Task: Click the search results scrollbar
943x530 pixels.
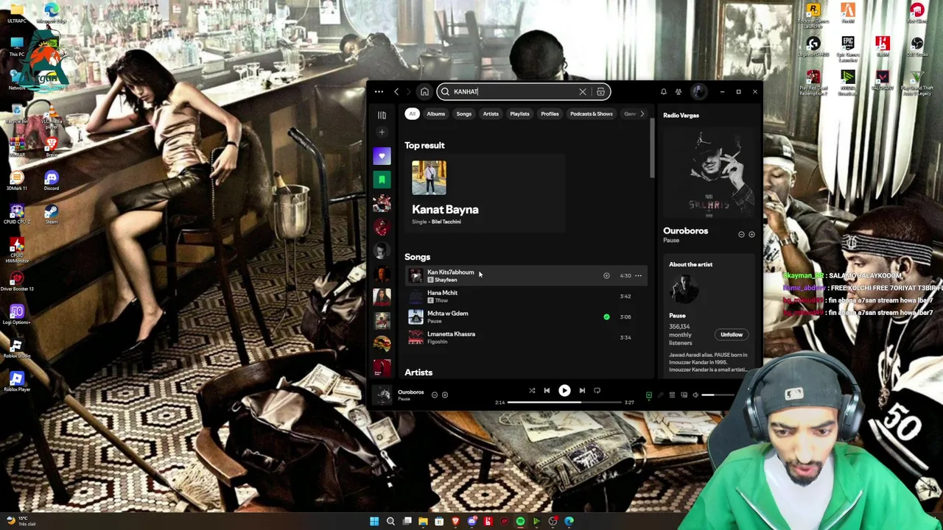Action: (x=652, y=147)
